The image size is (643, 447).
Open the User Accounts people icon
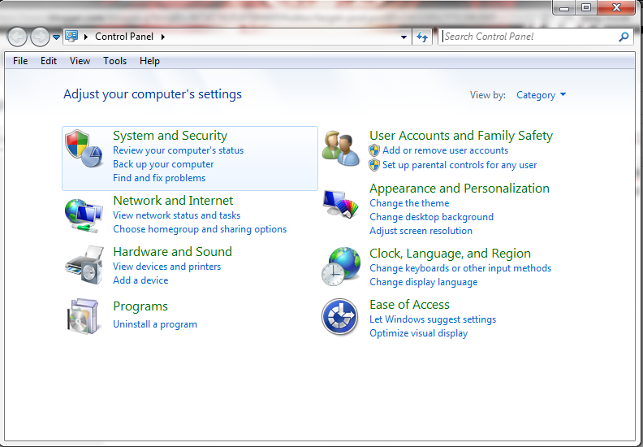[x=341, y=149]
